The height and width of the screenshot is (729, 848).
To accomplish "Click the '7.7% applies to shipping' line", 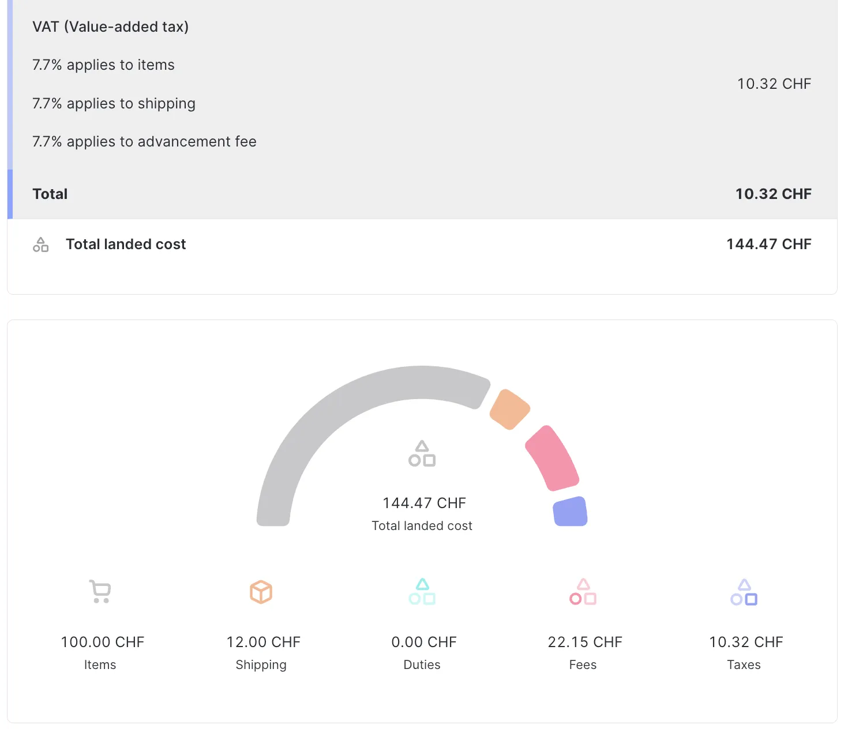I will coord(114,104).
